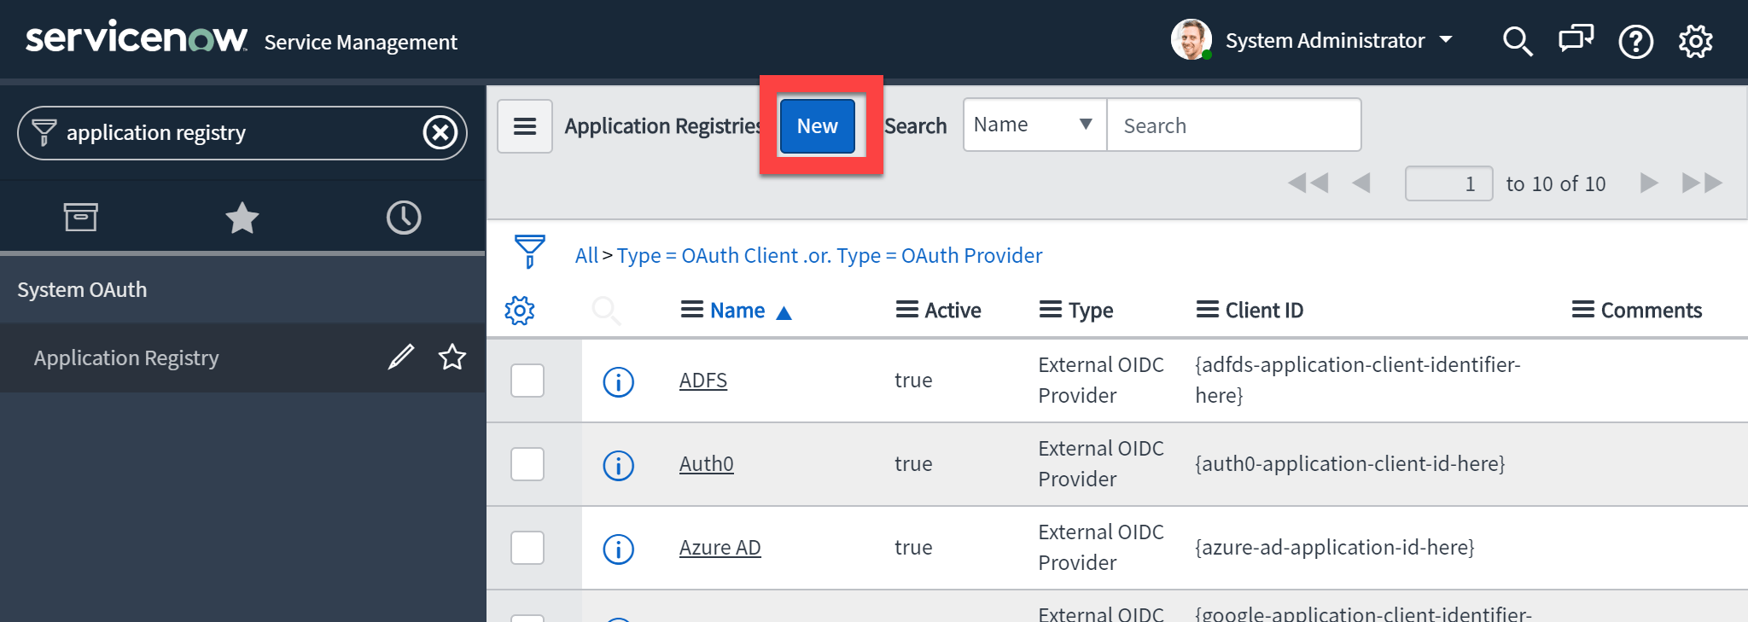1748x622 pixels.
Task: Sort by the Name column header
Action: point(737,311)
